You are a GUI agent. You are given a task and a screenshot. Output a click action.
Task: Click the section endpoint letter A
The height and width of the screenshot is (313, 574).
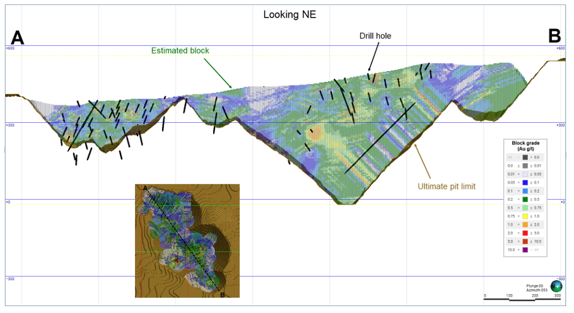point(17,38)
